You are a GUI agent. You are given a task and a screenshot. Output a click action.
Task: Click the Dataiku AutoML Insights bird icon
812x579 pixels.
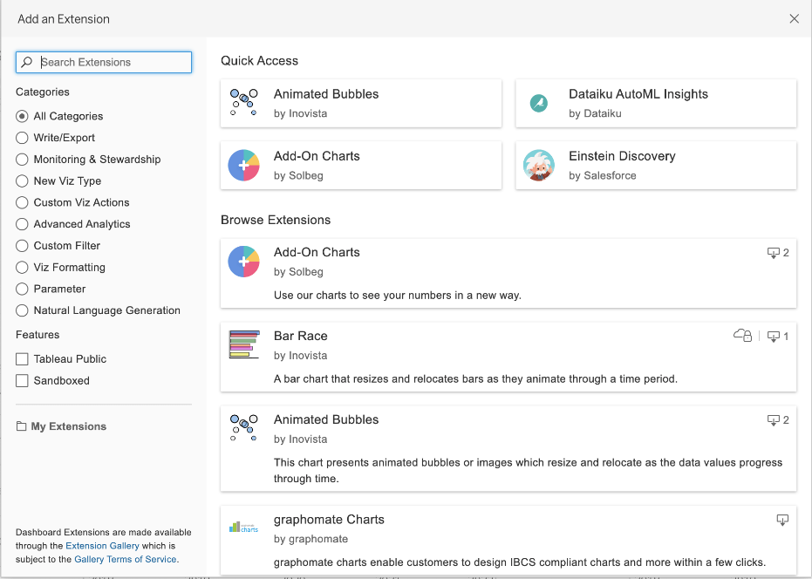click(x=539, y=103)
